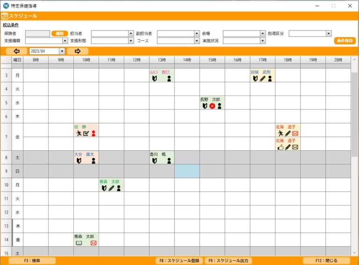
Task: Click scrollbar down arrow of schedule
Action: [x=354, y=253]
